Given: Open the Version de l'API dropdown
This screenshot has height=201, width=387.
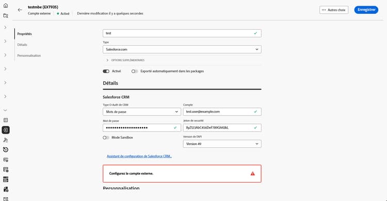Looking at the screenshot, I should pos(222,144).
